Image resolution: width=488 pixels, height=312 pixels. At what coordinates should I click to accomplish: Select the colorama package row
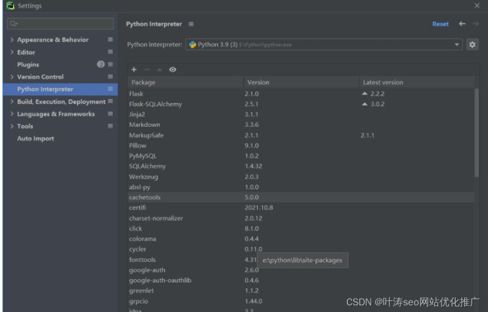(x=301, y=239)
